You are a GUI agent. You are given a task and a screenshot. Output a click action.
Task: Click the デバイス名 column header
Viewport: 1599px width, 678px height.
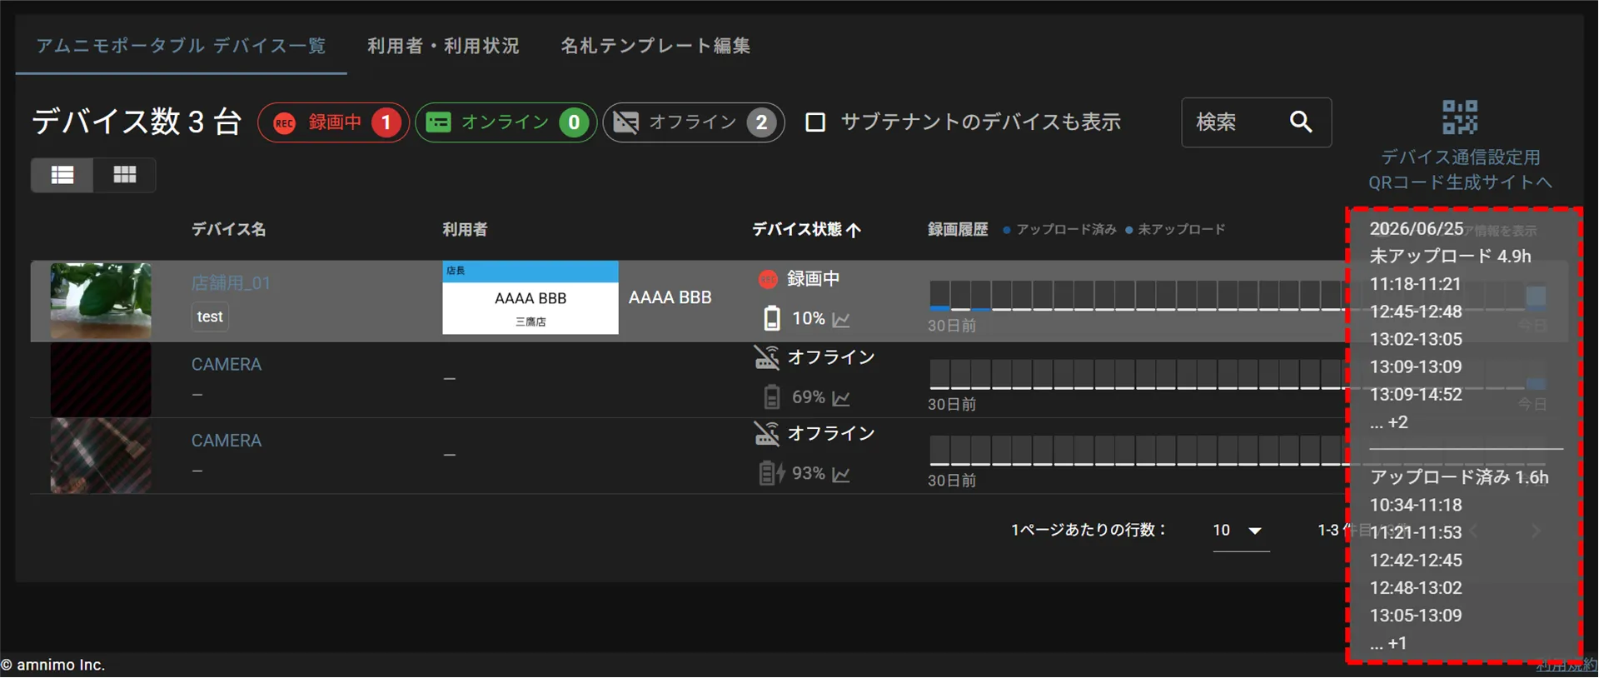(228, 229)
